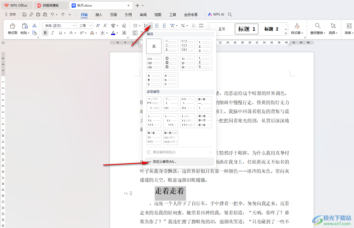Save the document with the save icon
354x228 pixels.
[24, 14]
